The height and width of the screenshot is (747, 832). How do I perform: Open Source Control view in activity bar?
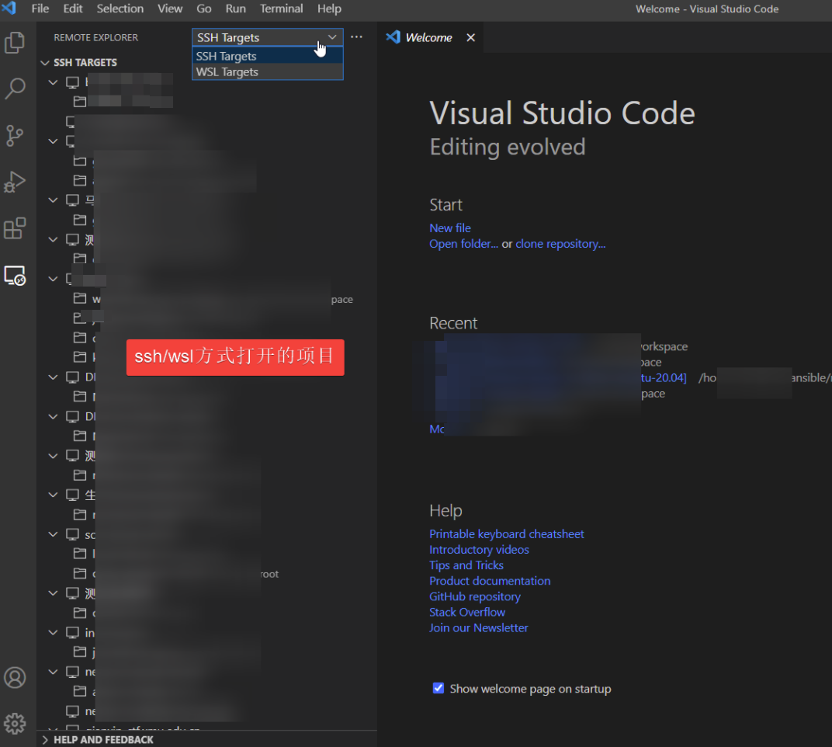pos(15,135)
